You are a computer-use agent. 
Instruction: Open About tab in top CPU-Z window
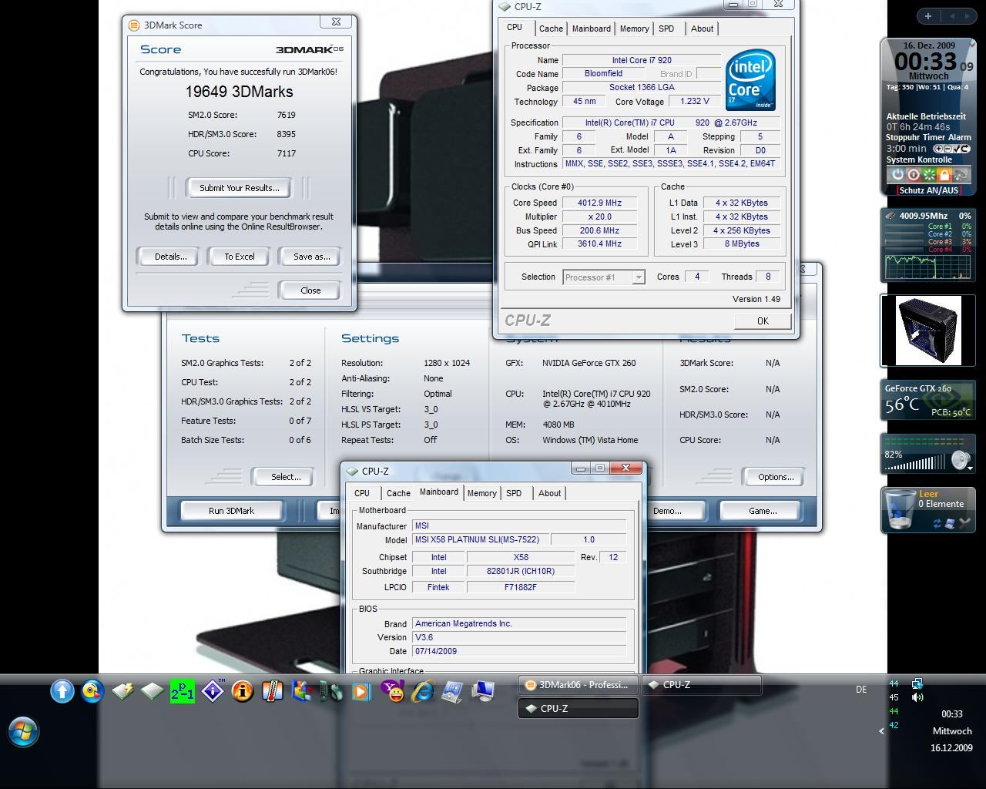click(702, 29)
